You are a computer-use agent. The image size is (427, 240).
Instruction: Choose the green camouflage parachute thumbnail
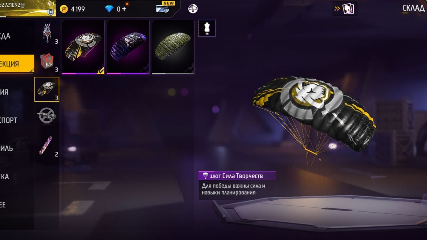[x=173, y=47]
